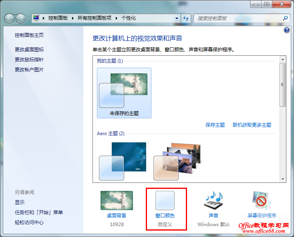Click the 桌面背景 wallpaper icon

pos(117,201)
